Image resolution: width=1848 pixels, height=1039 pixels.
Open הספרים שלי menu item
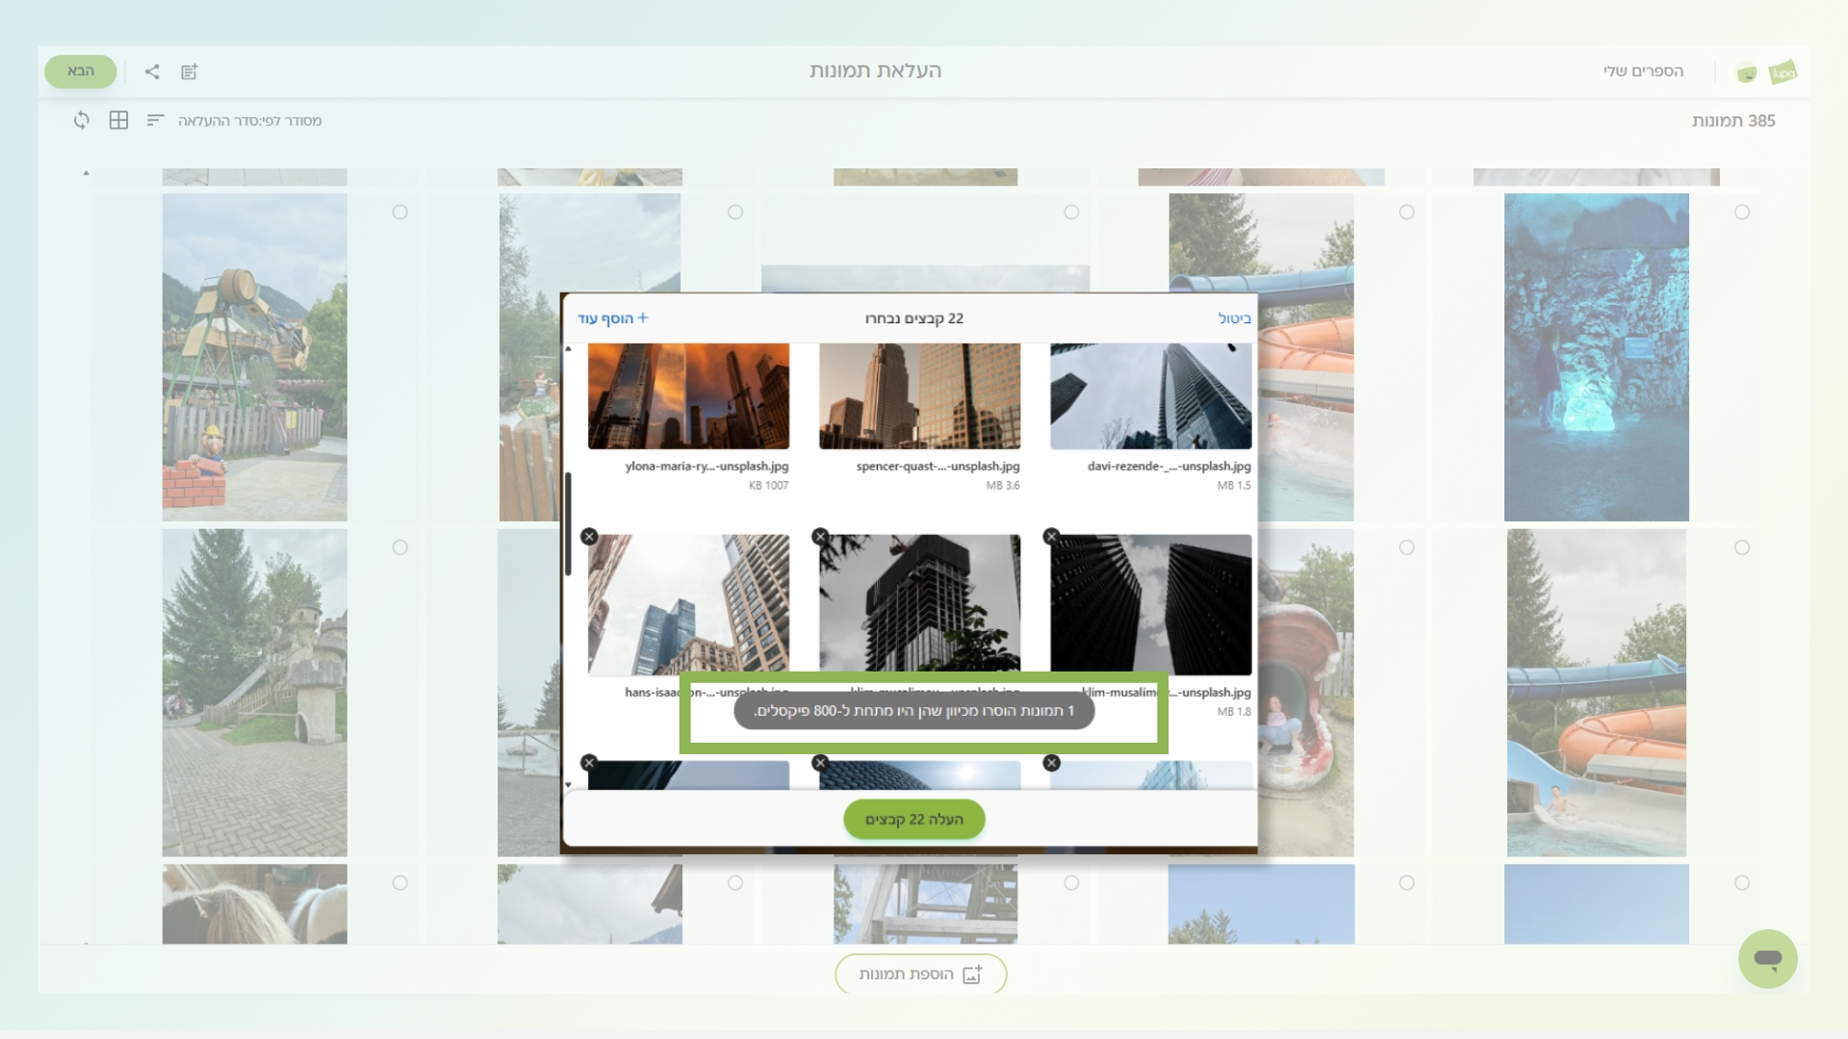1643,71
